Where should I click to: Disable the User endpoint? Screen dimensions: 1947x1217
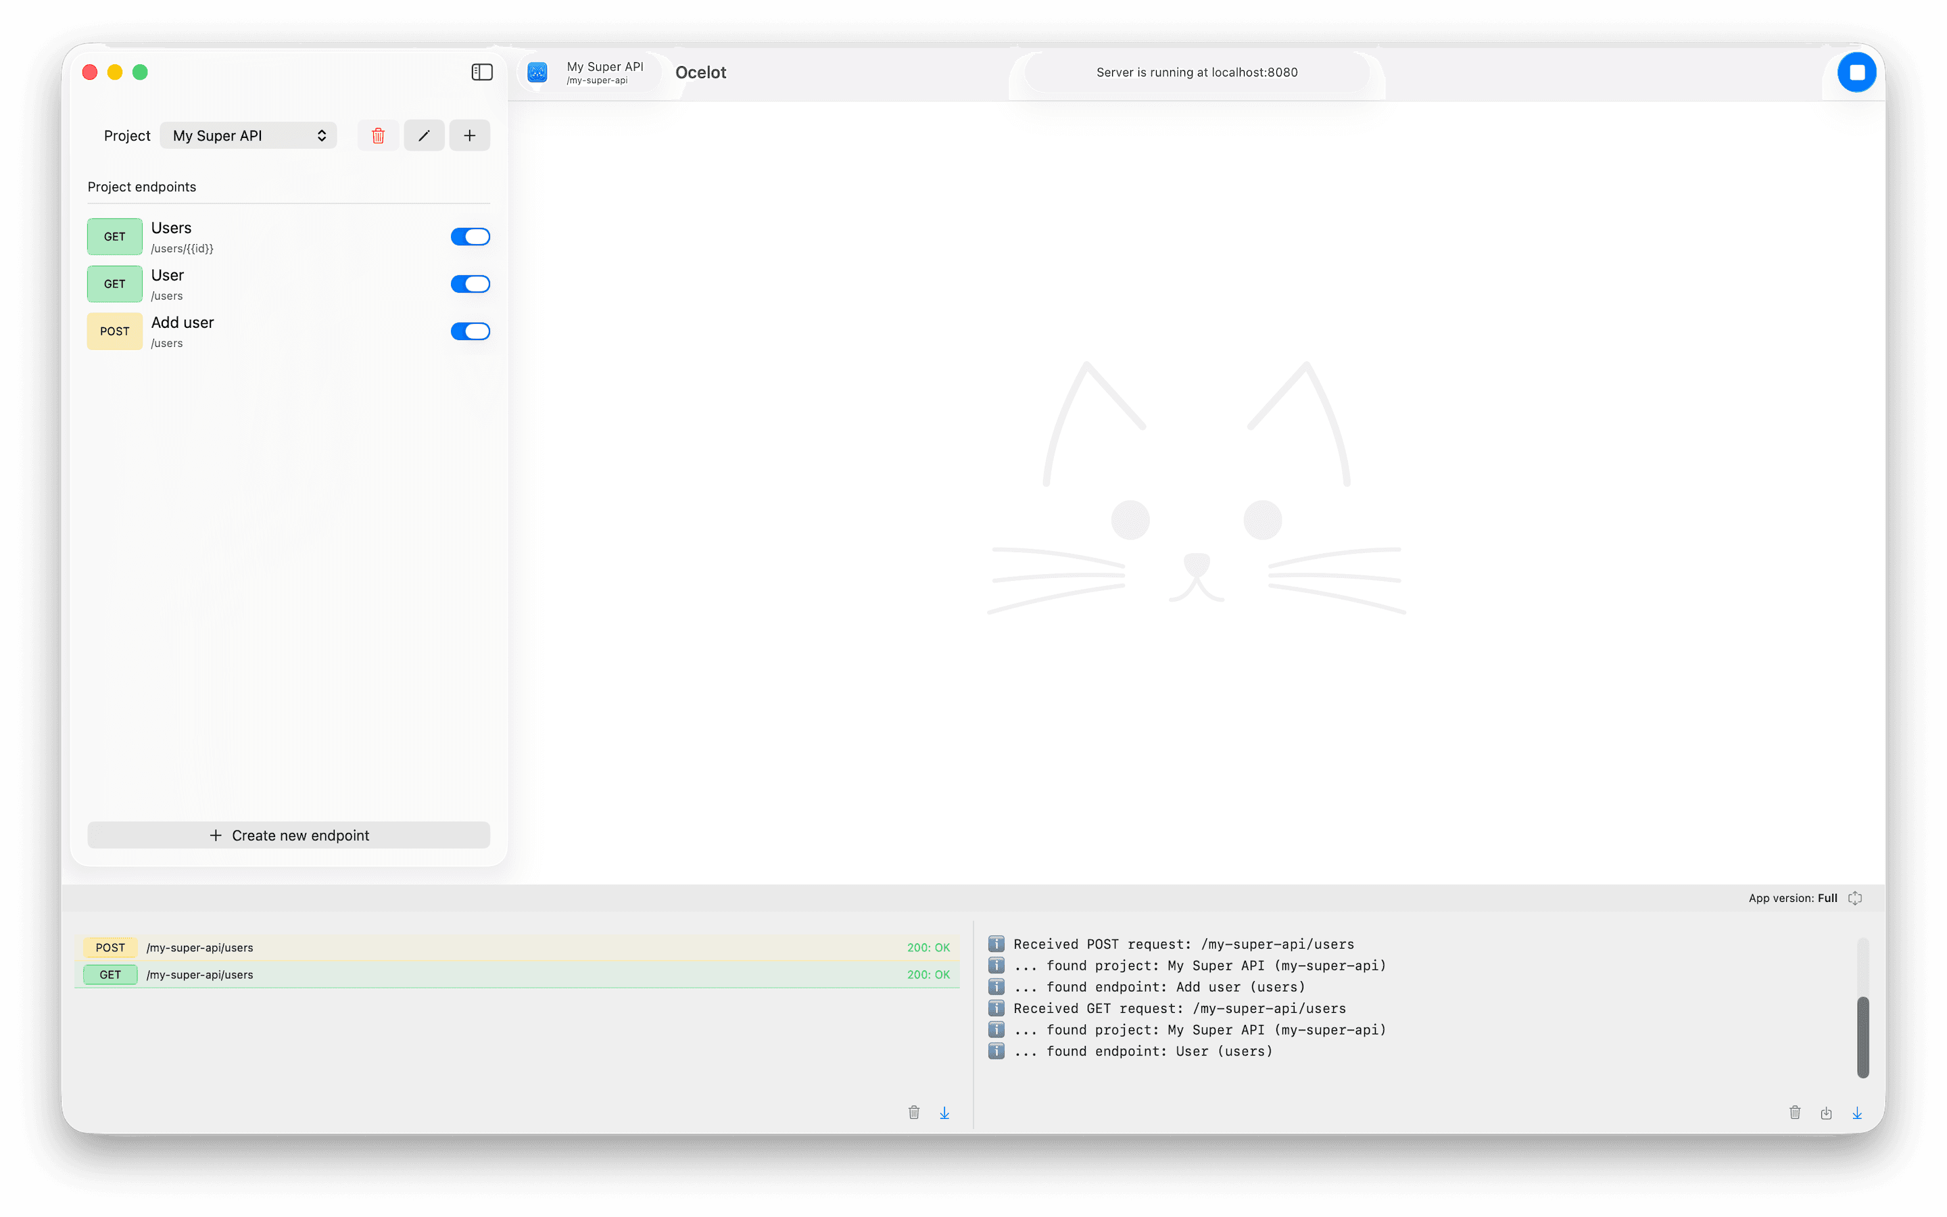[x=470, y=283]
